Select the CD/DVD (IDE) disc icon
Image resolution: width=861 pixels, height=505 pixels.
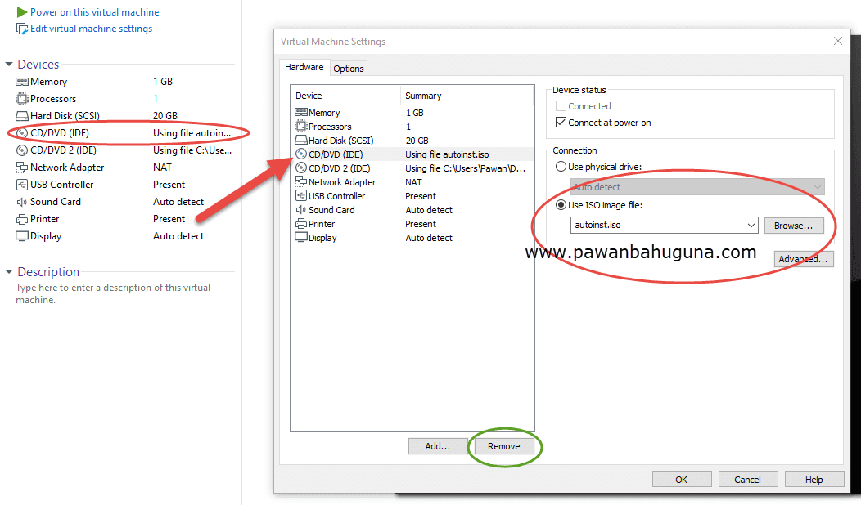(300, 154)
